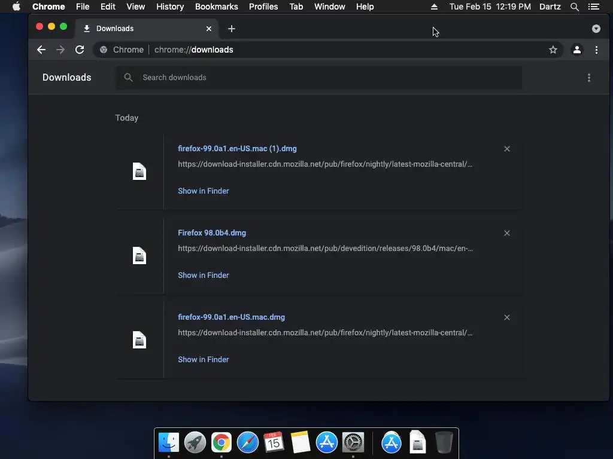Click file icon of firefox-99.0a1.en-US.mac.dmg entry
613x459 pixels.
(x=139, y=340)
